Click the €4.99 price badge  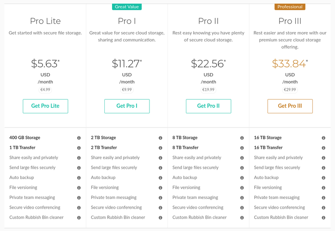[x=45, y=90]
